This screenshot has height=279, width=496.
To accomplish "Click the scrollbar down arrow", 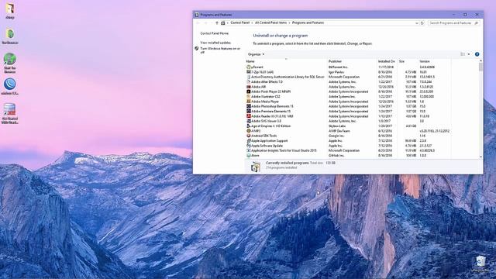I will point(480,157).
